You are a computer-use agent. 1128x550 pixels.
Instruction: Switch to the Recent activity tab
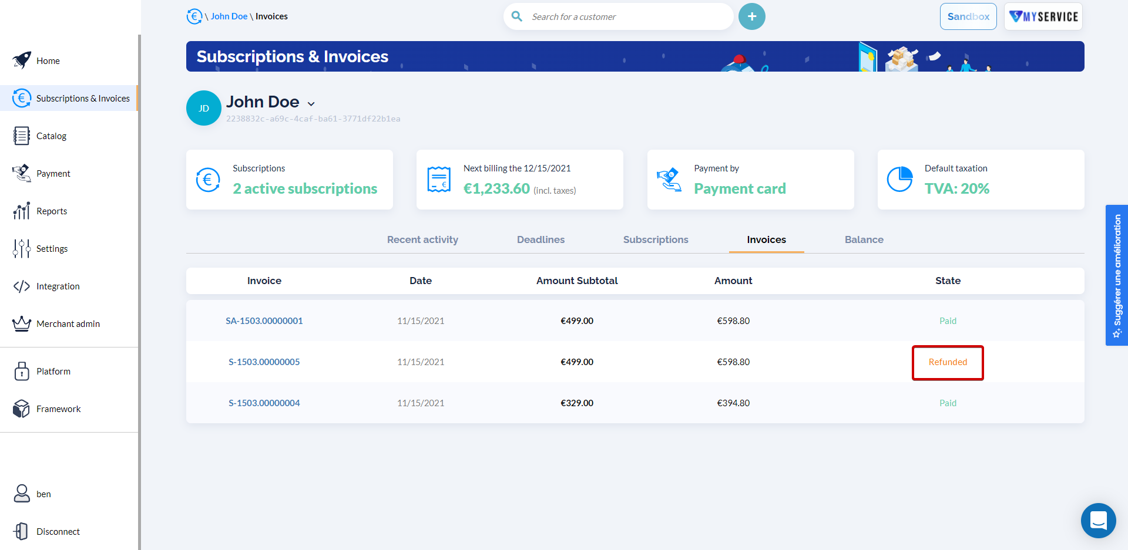(x=422, y=239)
